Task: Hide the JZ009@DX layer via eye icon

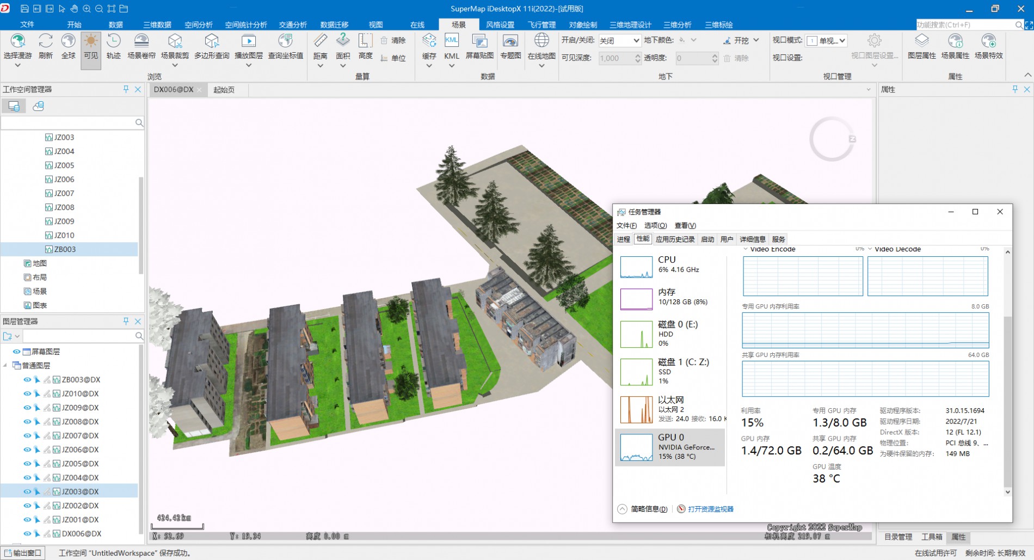Action: coord(27,408)
